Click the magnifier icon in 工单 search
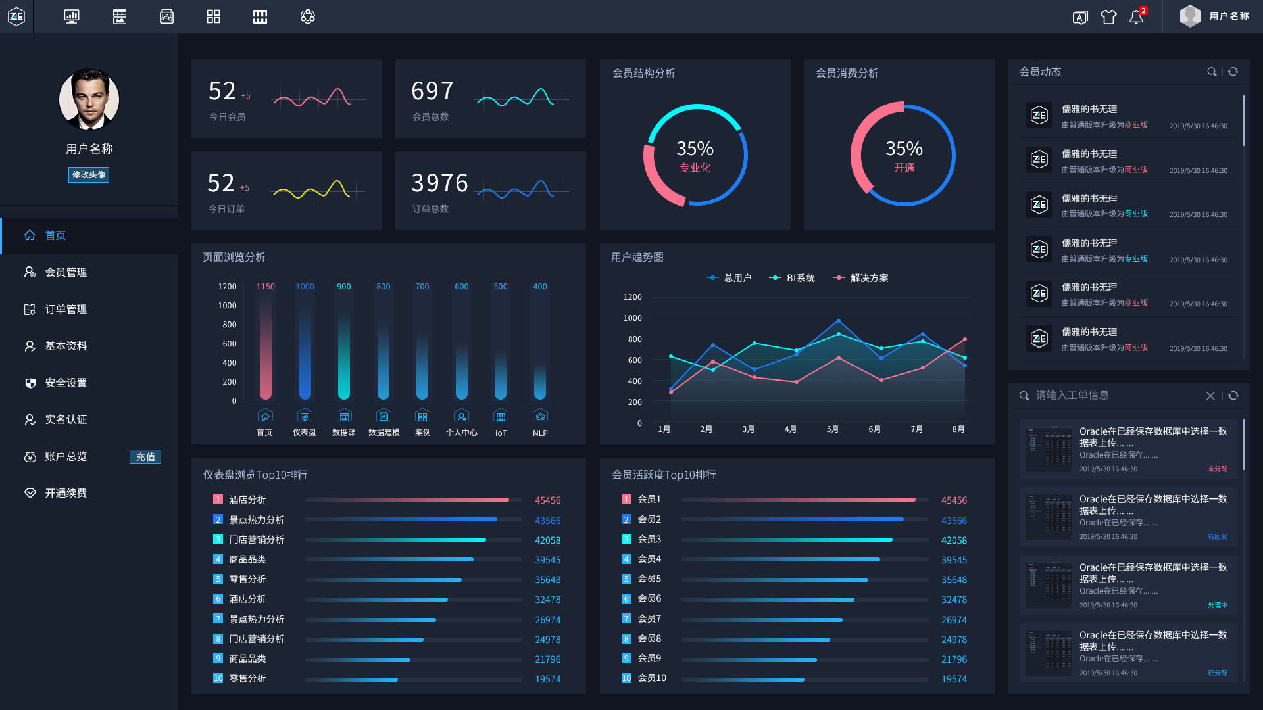This screenshot has width=1263, height=710. [1024, 396]
